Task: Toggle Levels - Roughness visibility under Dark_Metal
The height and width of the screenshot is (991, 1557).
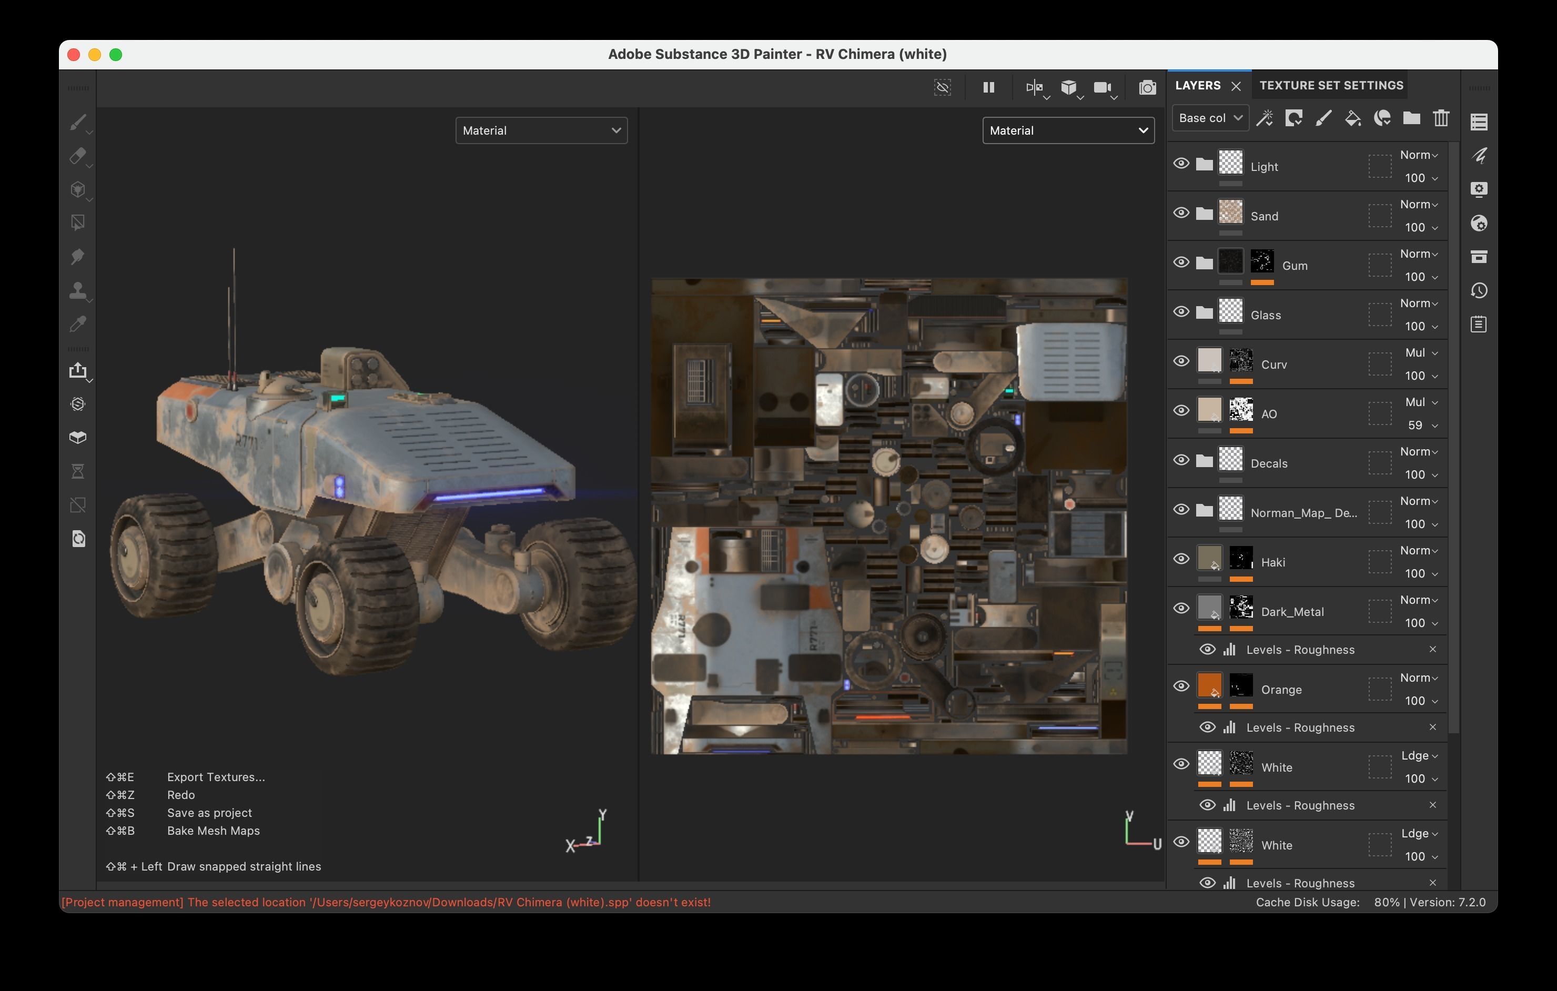Action: click(x=1207, y=649)
